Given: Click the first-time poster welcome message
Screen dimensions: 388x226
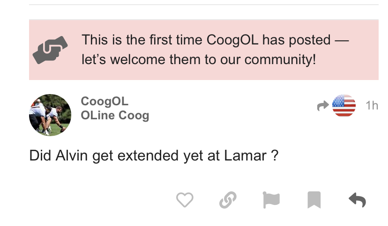Looking at the screenshot, I should coord(215,50).
